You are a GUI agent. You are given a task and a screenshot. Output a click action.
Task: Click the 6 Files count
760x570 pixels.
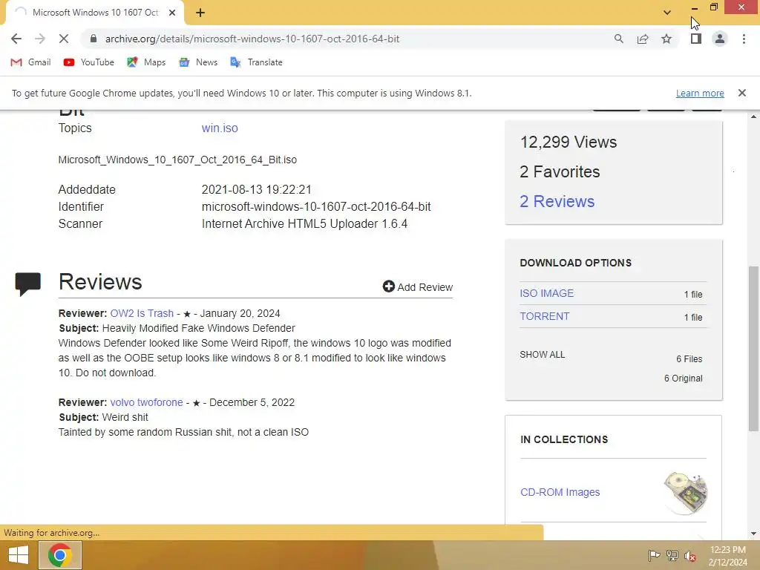click(689, 359)
